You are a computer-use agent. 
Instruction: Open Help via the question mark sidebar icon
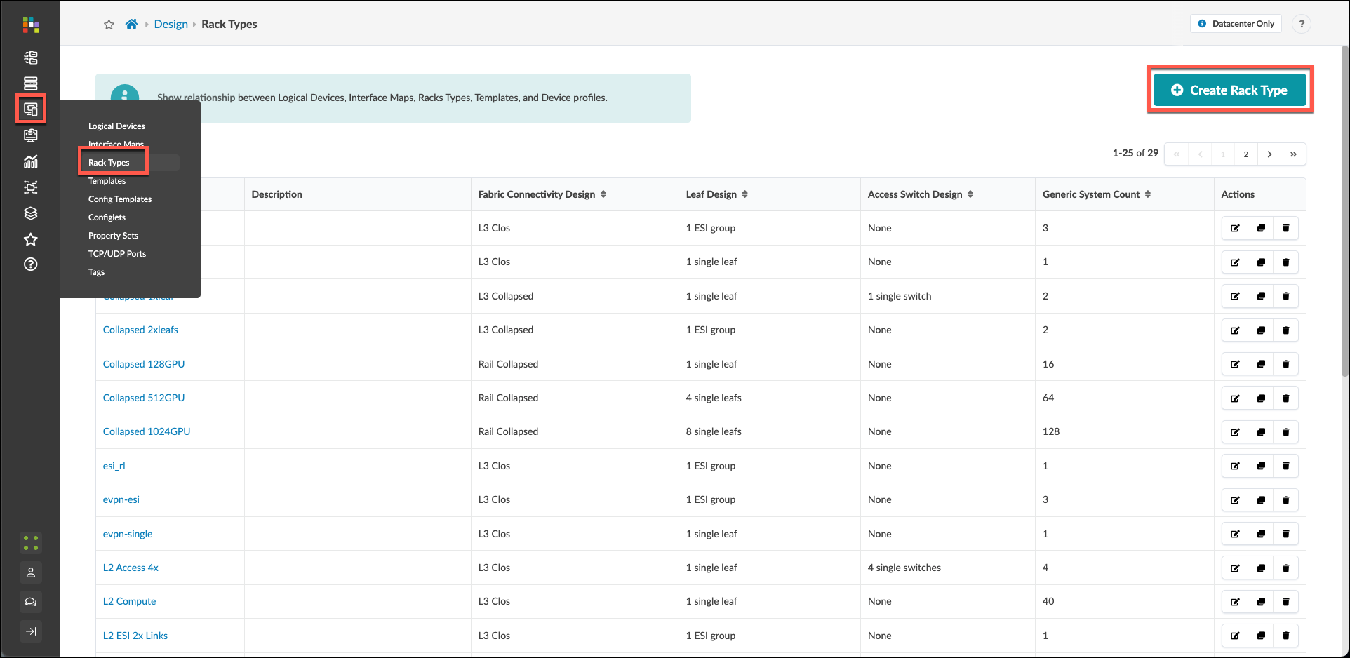tap(30, 264)
